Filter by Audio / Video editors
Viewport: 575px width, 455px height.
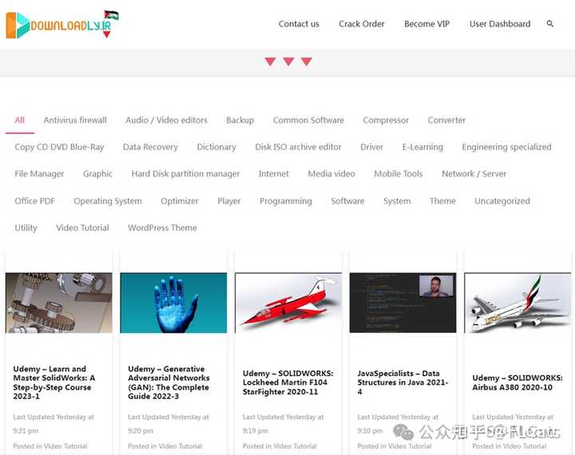click(x=166, y=121)
